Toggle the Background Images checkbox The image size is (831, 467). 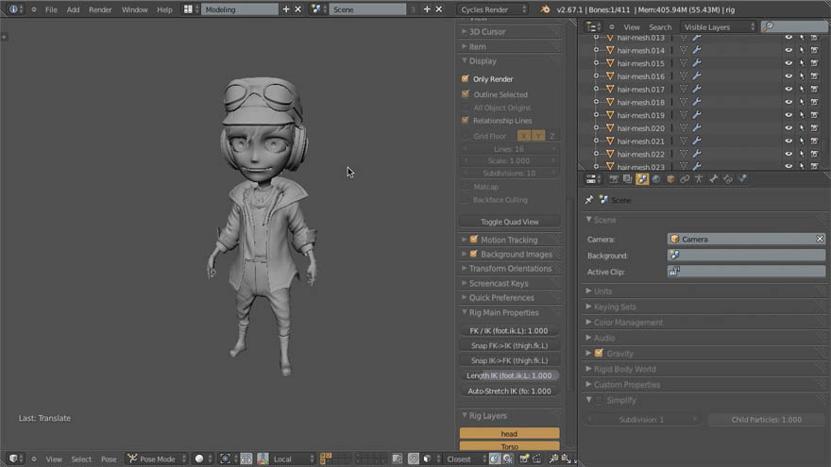(x=474, y=254)
